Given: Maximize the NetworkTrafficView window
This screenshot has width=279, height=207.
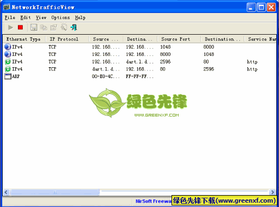Looking at the screenshot, I should 261,8.
